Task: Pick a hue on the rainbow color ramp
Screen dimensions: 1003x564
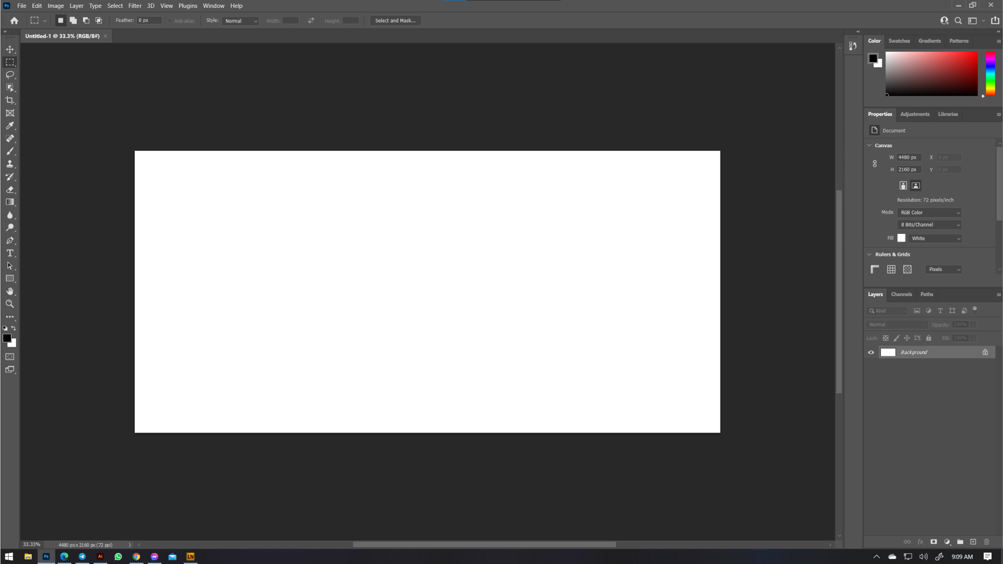Action: [990, 73]
